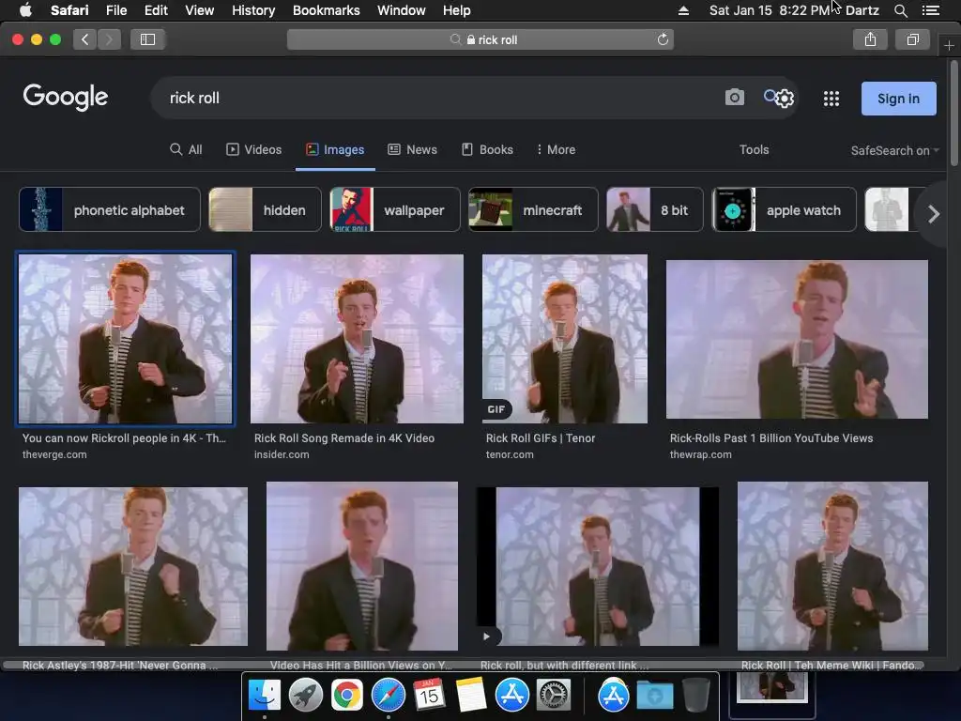Click the theverge.com source link

point(54,454)
